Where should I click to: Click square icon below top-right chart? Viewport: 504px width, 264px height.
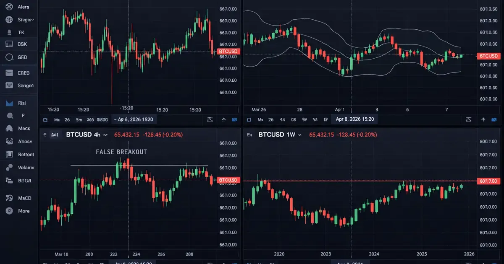tap(249, 120)
